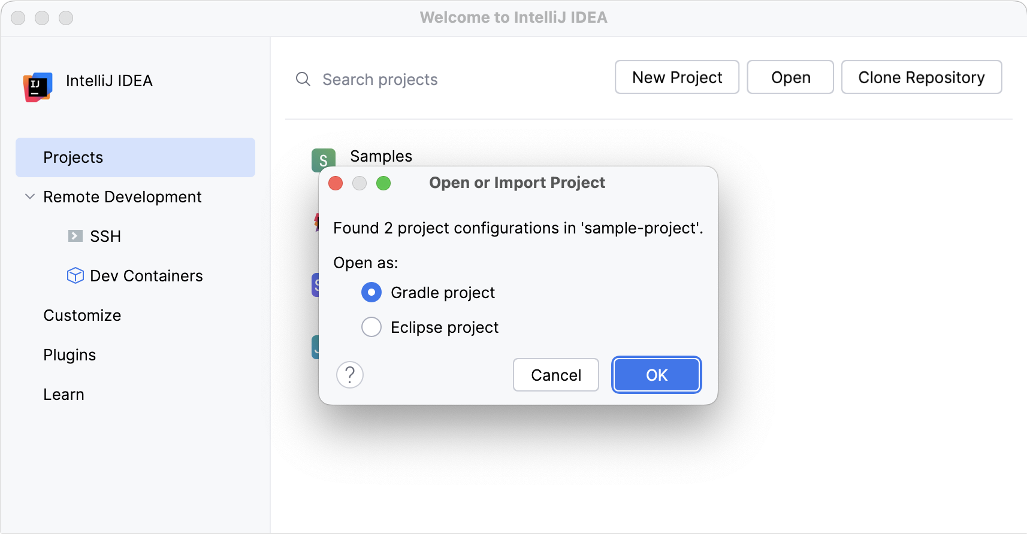Screen dimensions: 1027x534
Task: Open the Learn section
Action: pos(64,395)
